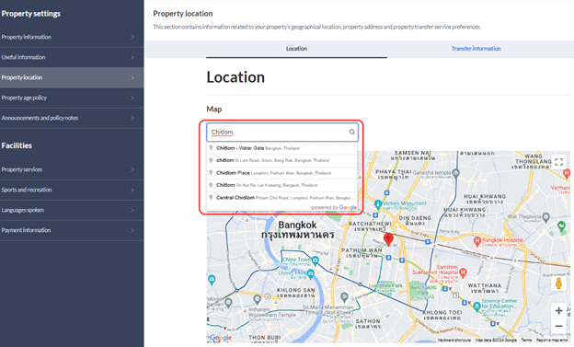
Task: Click the Street View pegman icon
Action: pyautogui.click(x=558, y=283)
